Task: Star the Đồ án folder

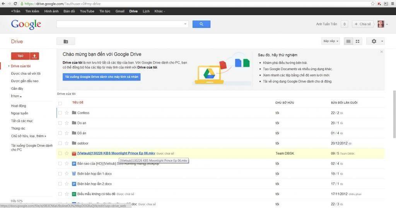Action: [x=67, y=133]
